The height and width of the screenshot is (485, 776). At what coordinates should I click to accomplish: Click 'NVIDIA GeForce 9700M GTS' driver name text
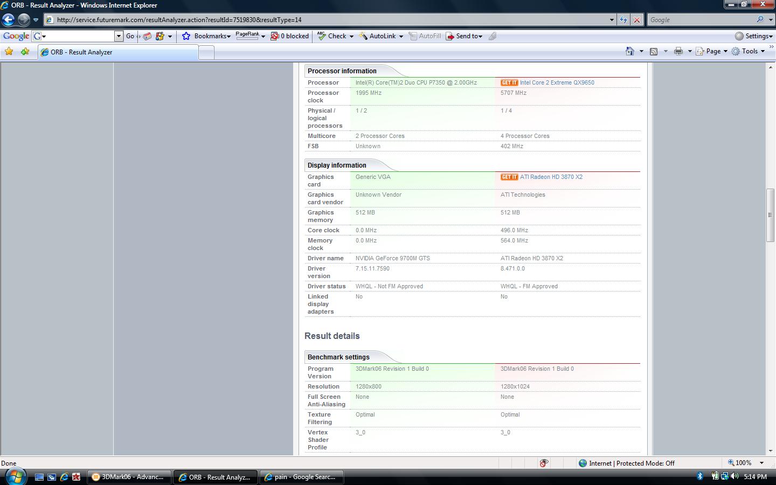[x=393, y=258]
